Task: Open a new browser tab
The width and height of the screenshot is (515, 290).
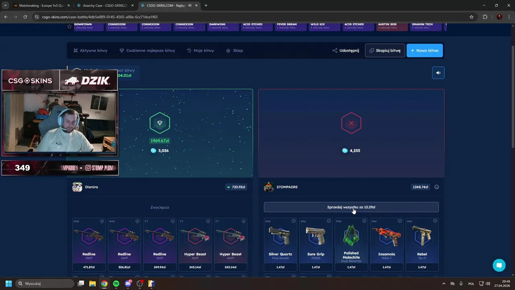Action: click(x=206, y=6)
